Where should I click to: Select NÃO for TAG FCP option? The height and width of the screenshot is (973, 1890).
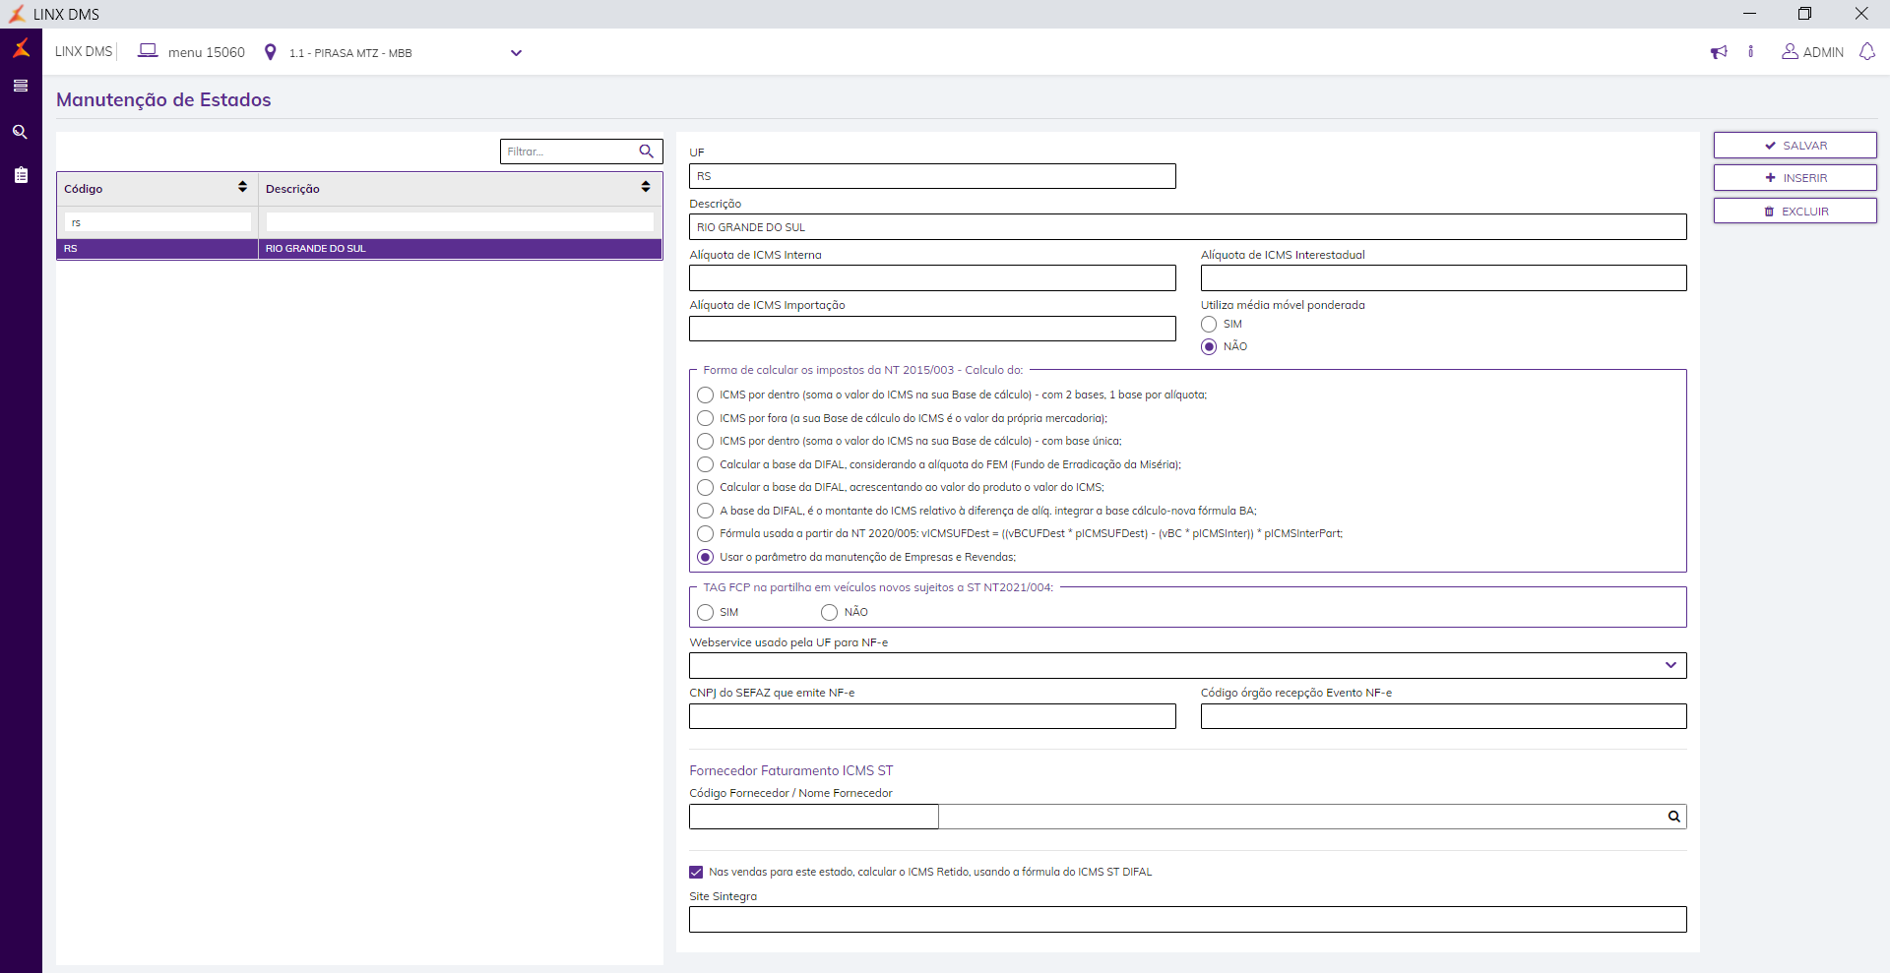pos(830,613)
